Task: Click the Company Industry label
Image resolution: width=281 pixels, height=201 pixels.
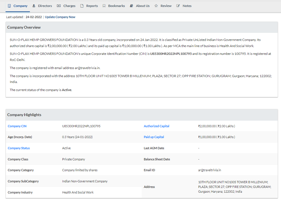Action: coord(20,192)
